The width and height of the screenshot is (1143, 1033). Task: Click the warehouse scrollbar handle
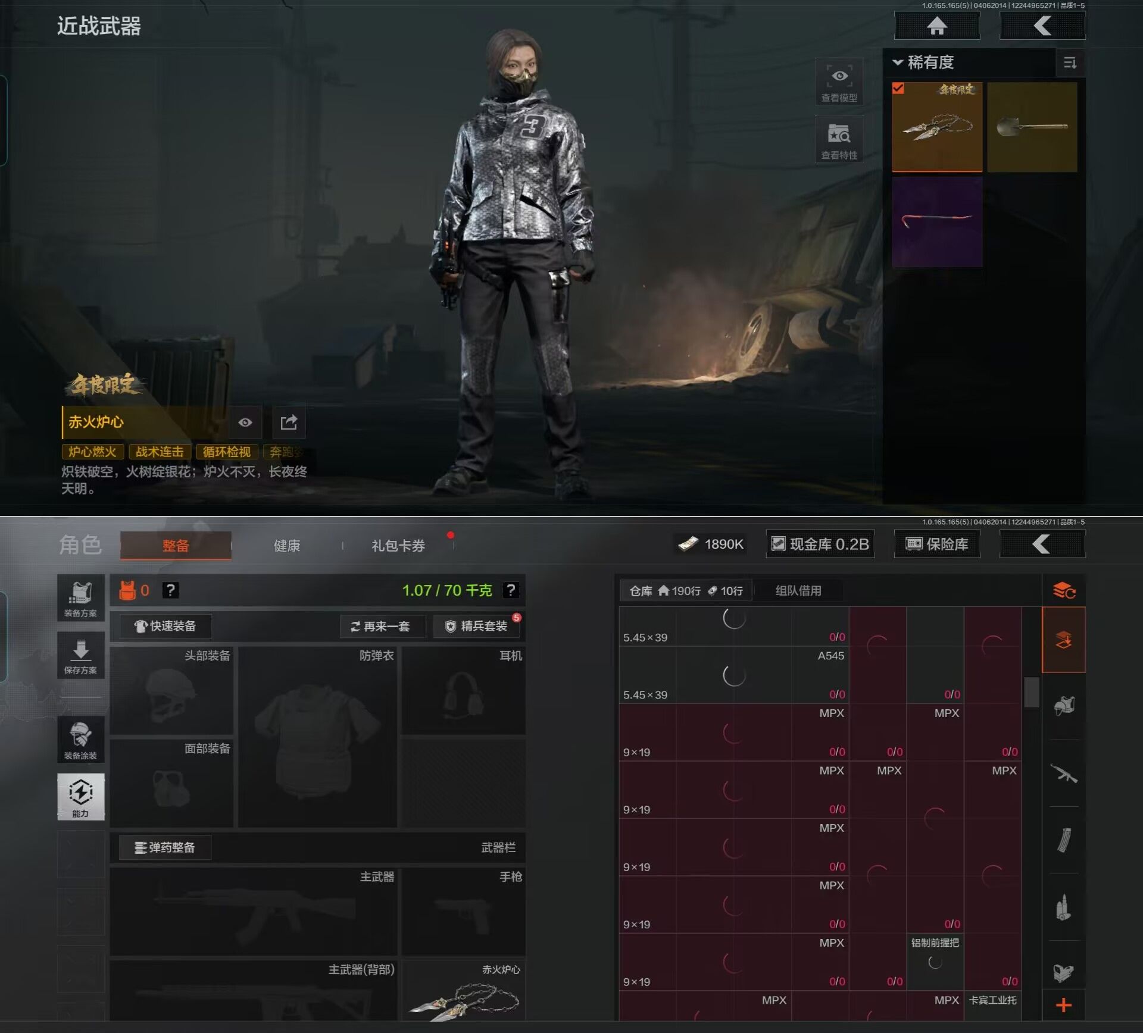click(x=1031, y=692)
